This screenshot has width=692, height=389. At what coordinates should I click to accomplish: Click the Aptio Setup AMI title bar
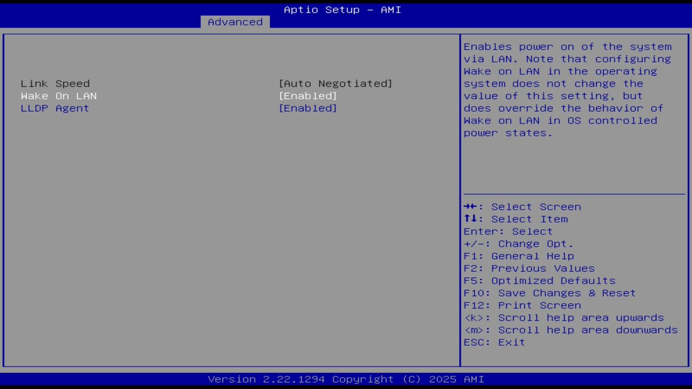coord(342,9)
